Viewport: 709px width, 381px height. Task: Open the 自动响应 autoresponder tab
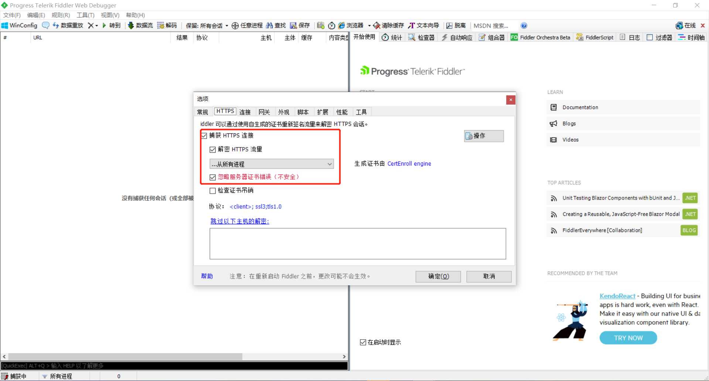(457, 37)
